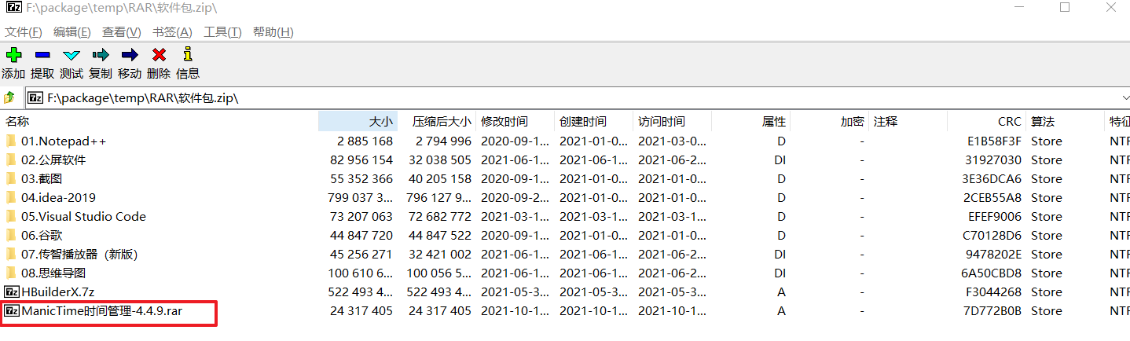The height and width of the screenshot is (341, 1130).
Task: Expand the address bar path dropdown
Action: pos(1124,98)
